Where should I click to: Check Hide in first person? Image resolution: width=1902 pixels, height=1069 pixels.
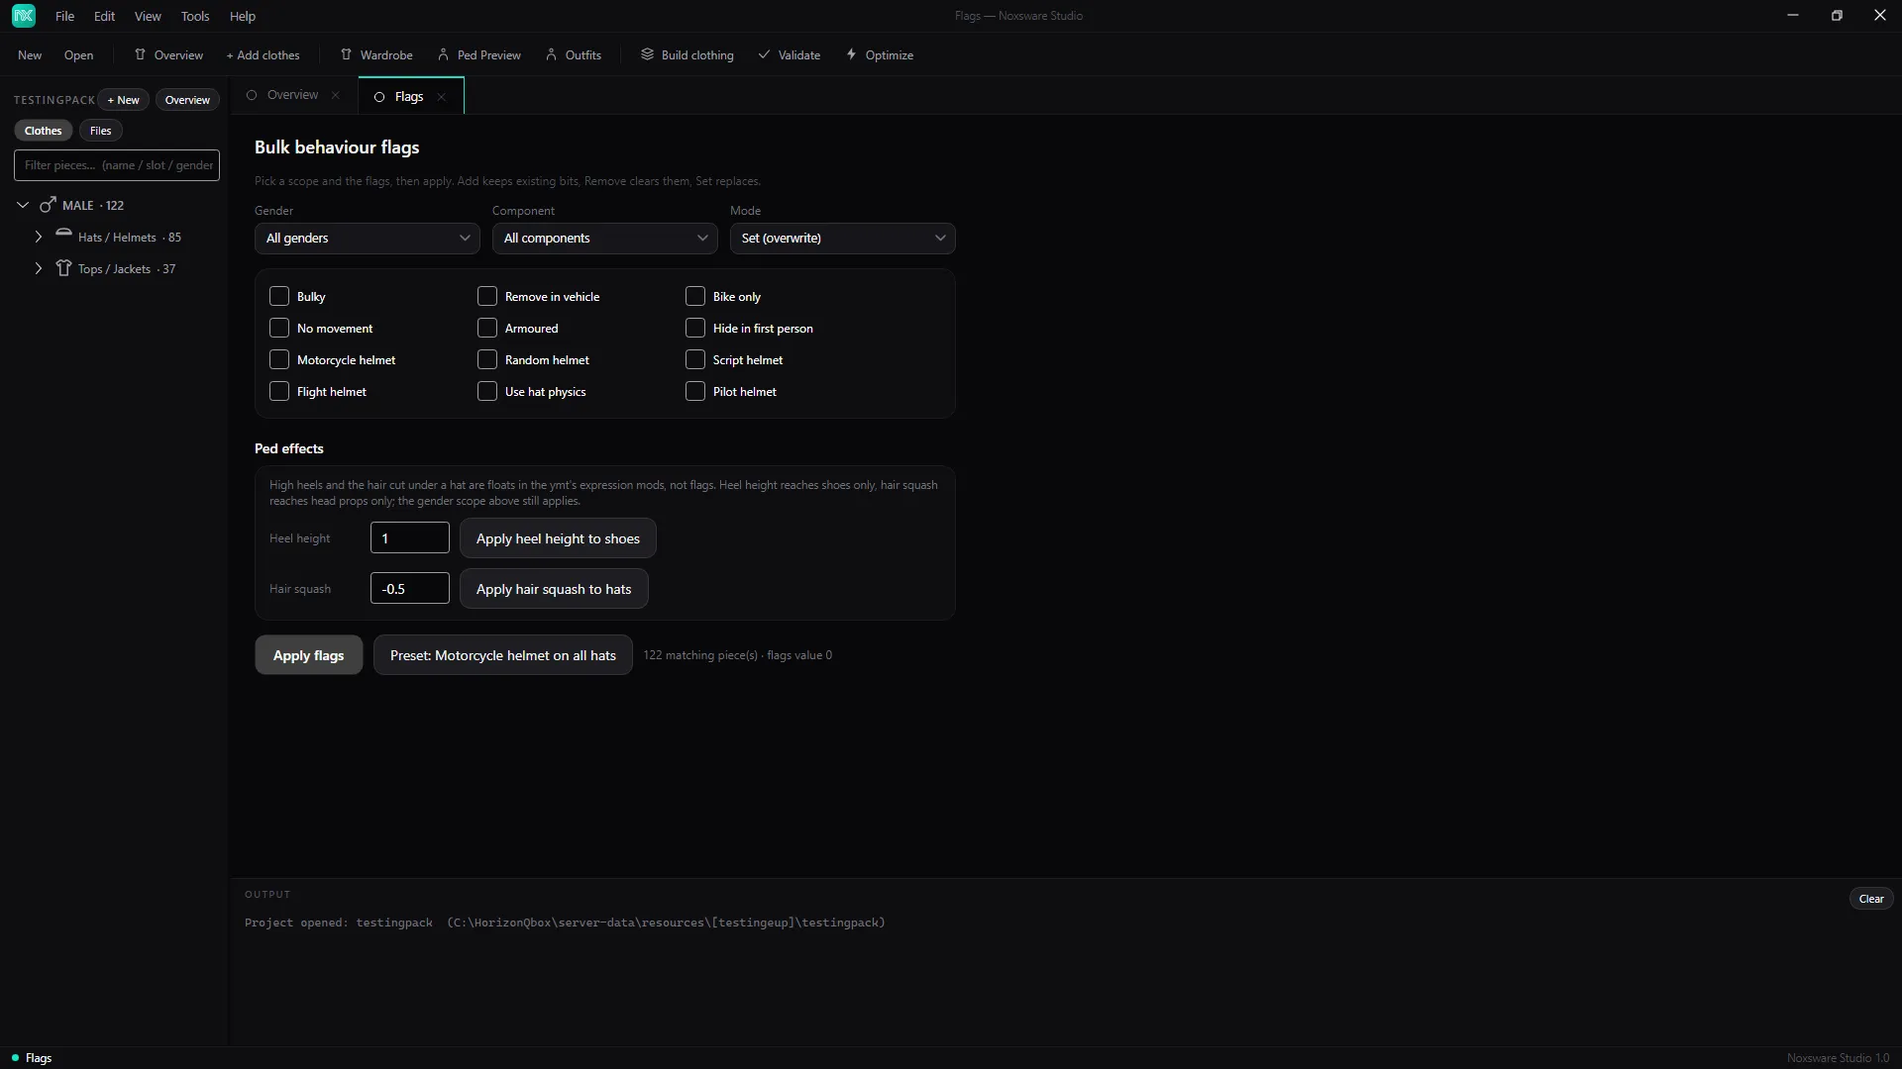pyautogui.click(x=695, y=329)
